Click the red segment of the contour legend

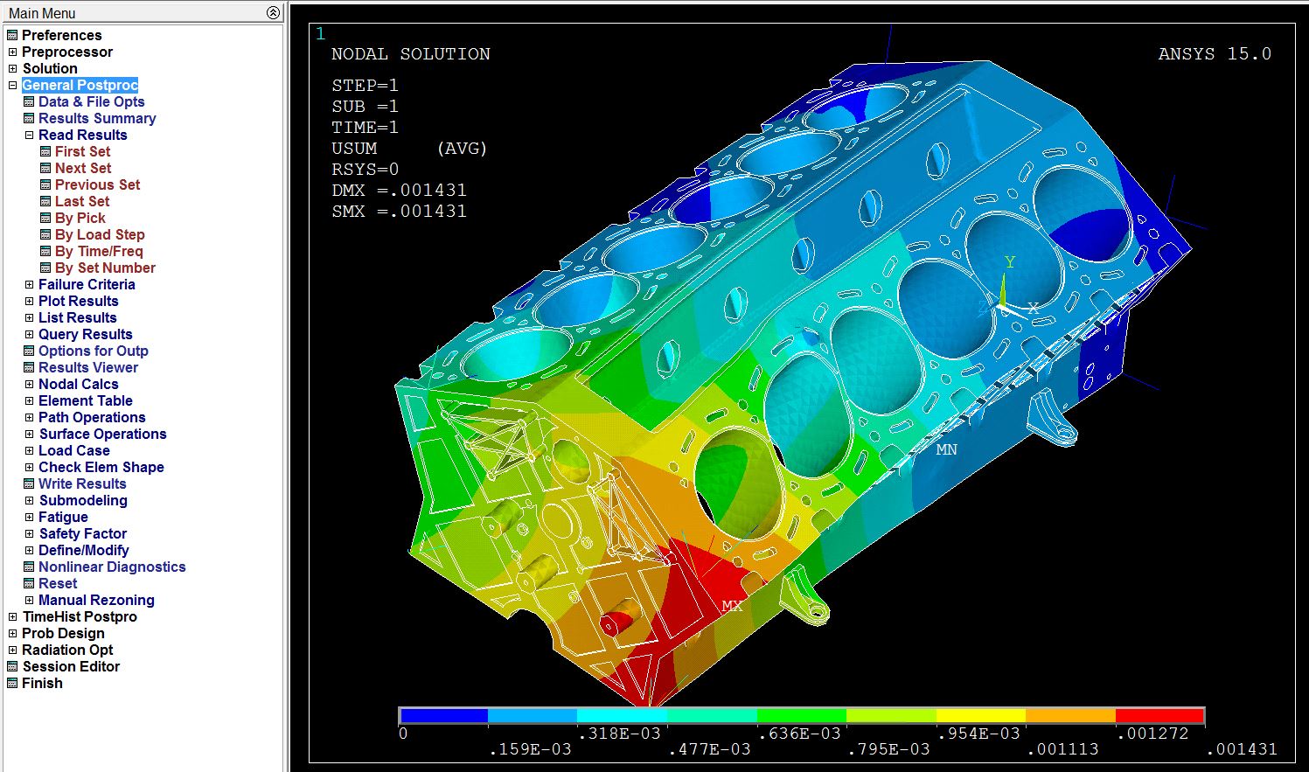(1159, 716)
